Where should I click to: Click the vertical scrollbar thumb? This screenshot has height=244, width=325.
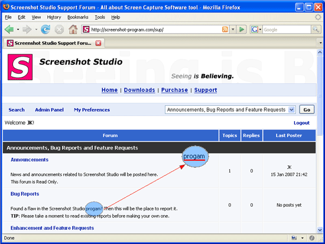pyautogui.click(x=320, y=95)
